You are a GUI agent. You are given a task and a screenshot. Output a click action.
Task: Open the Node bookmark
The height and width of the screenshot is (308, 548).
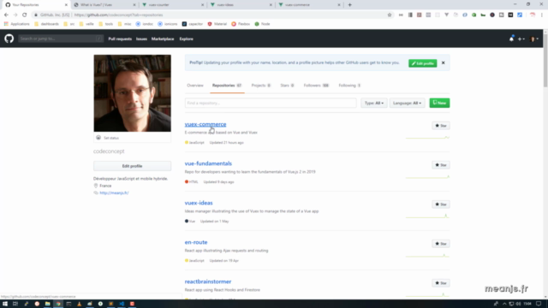point(263,24)
